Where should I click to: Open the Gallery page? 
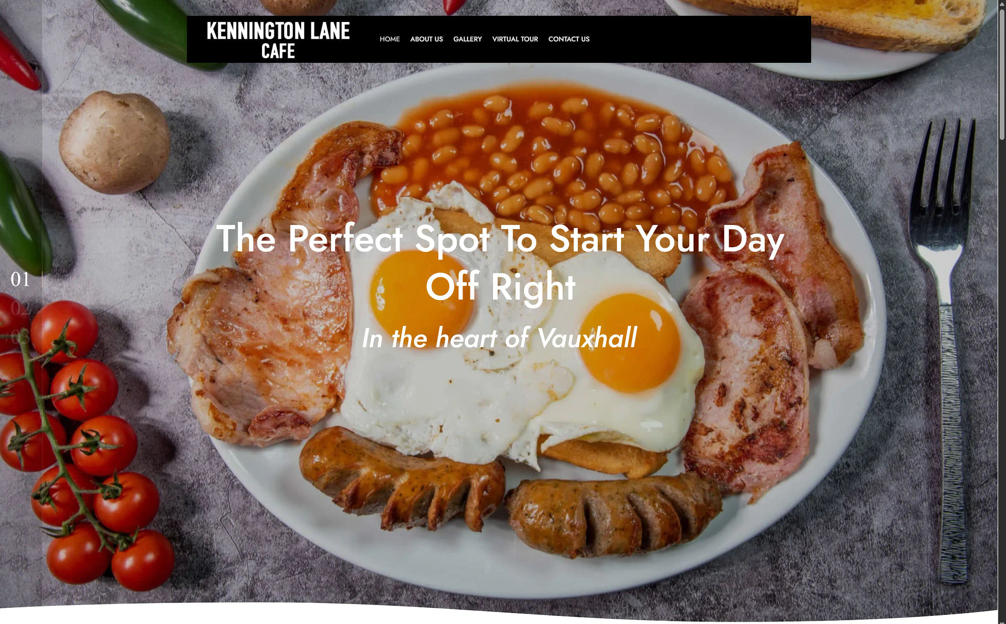point(467,39)
